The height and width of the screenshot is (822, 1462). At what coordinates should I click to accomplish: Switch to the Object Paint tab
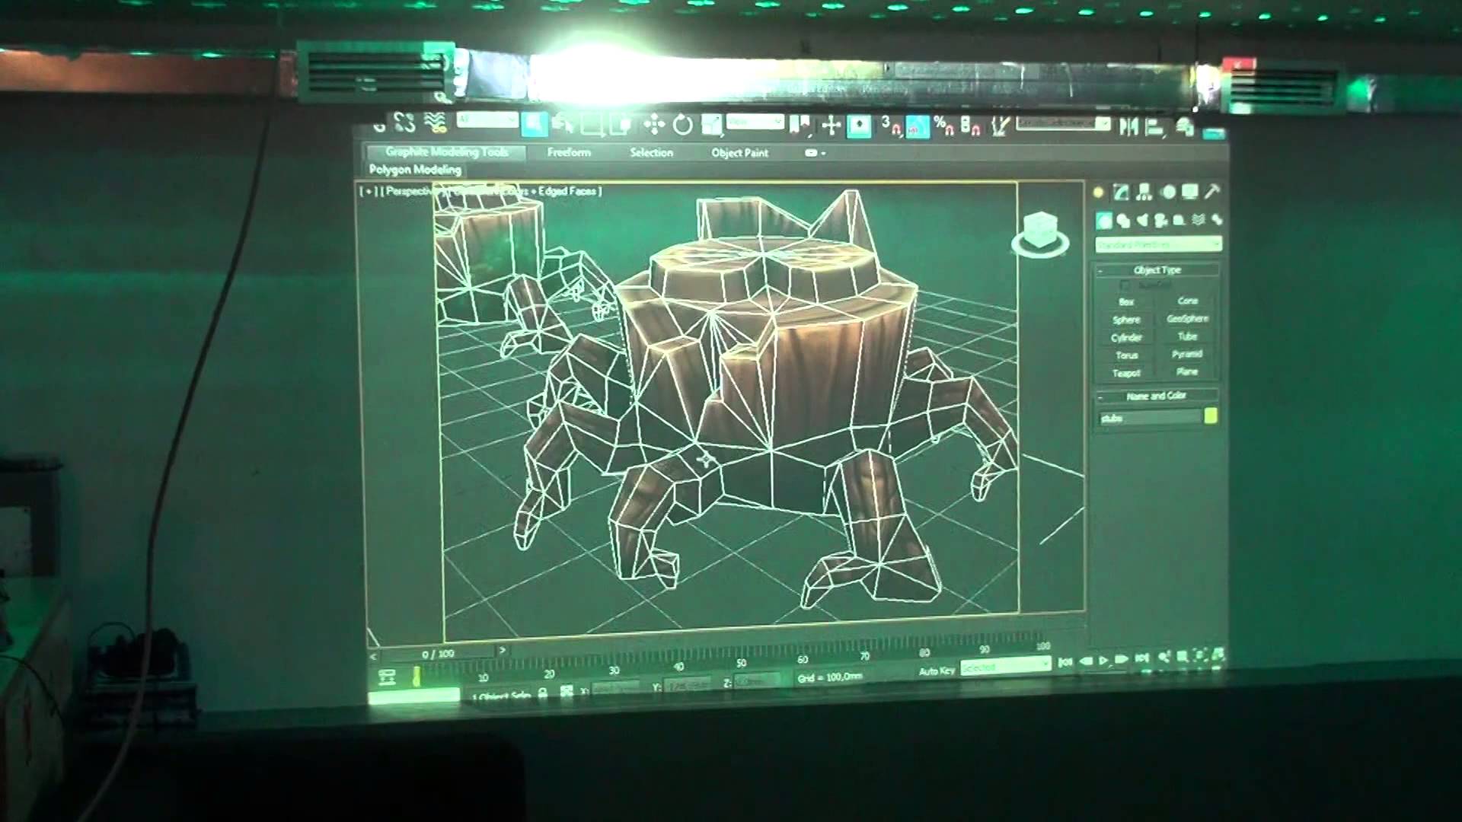739,153
